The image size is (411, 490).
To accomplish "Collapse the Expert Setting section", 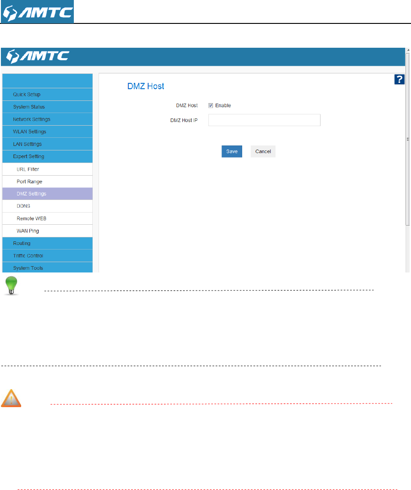I will pyautogui.click(x=47, y=157).
